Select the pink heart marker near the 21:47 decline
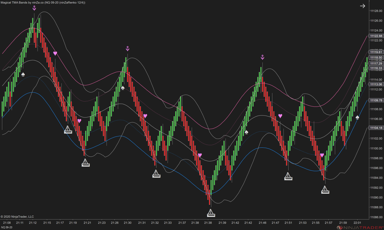The width and height of the screenshot is (384, 230). [x=280, y=116]
